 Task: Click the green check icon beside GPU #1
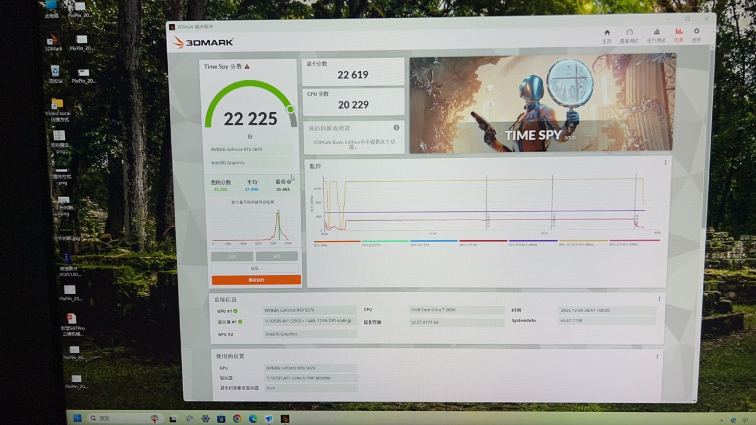coord(235,310)
